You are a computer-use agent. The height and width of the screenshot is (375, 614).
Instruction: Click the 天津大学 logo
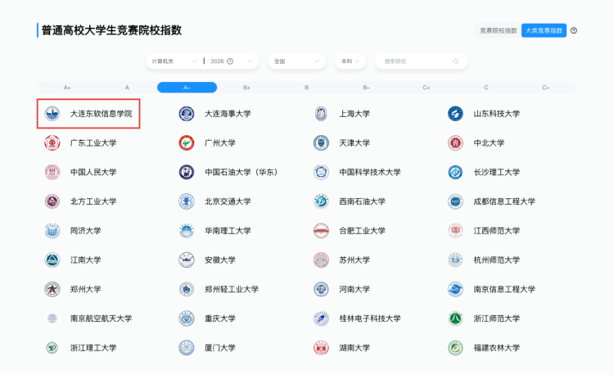click(321, 142)
